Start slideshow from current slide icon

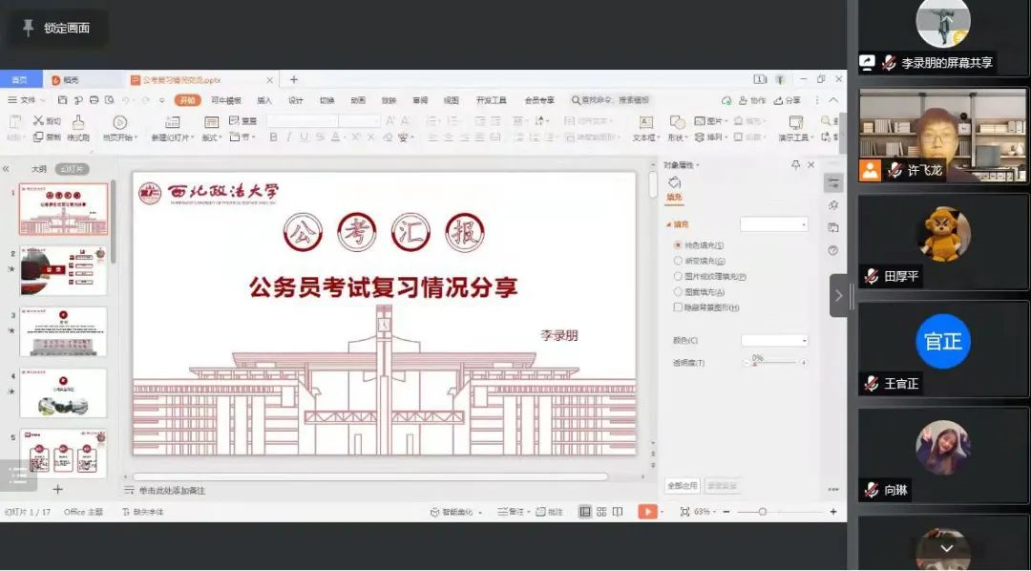[119, 122]
